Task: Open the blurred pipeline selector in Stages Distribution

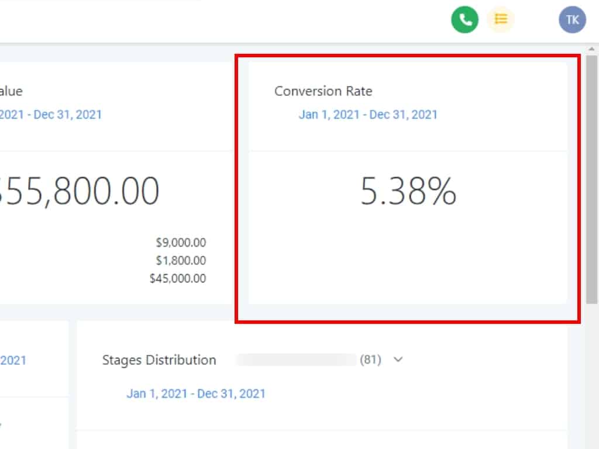Action: coord(297,360)
